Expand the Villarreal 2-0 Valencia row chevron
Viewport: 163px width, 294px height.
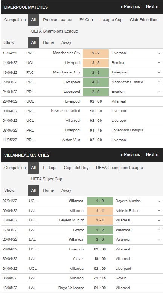(x=159, y=240)
